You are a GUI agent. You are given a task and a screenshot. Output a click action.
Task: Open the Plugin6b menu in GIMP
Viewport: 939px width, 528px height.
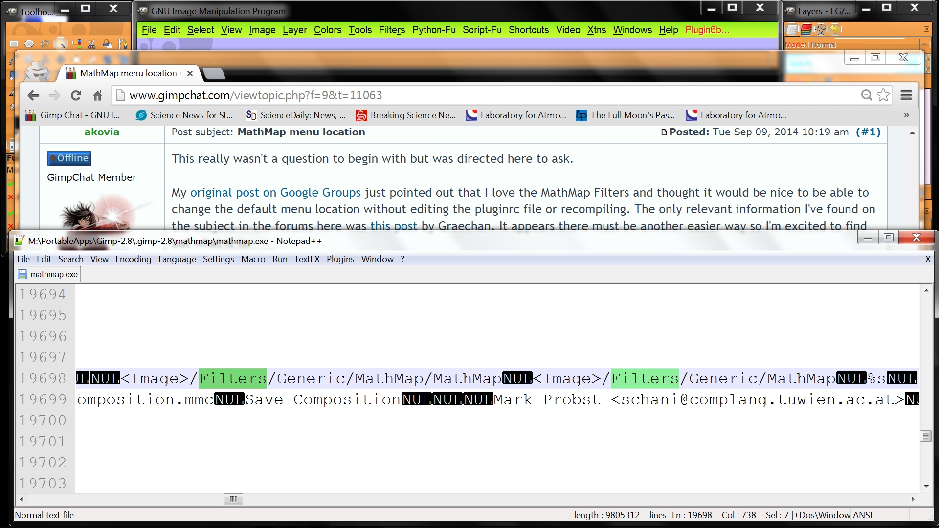point(707,30)
